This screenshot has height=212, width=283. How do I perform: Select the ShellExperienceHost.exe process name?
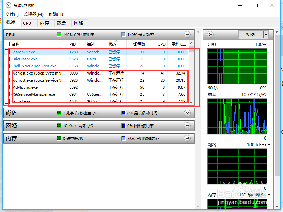[34, 66]
